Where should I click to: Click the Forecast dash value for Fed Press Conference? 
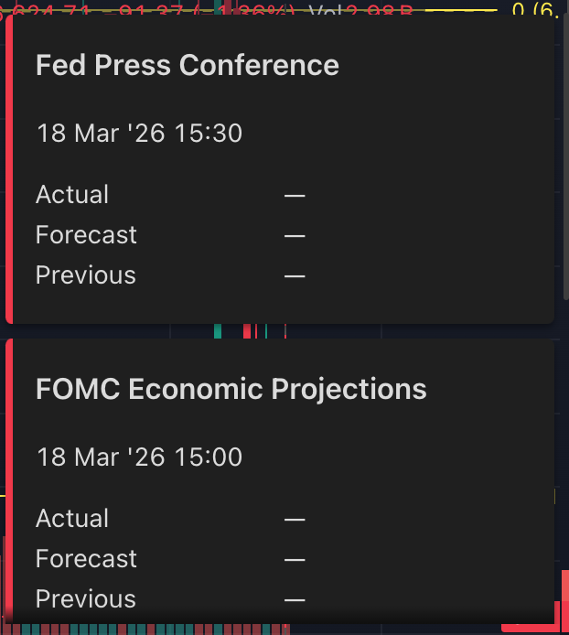[294, 235]
